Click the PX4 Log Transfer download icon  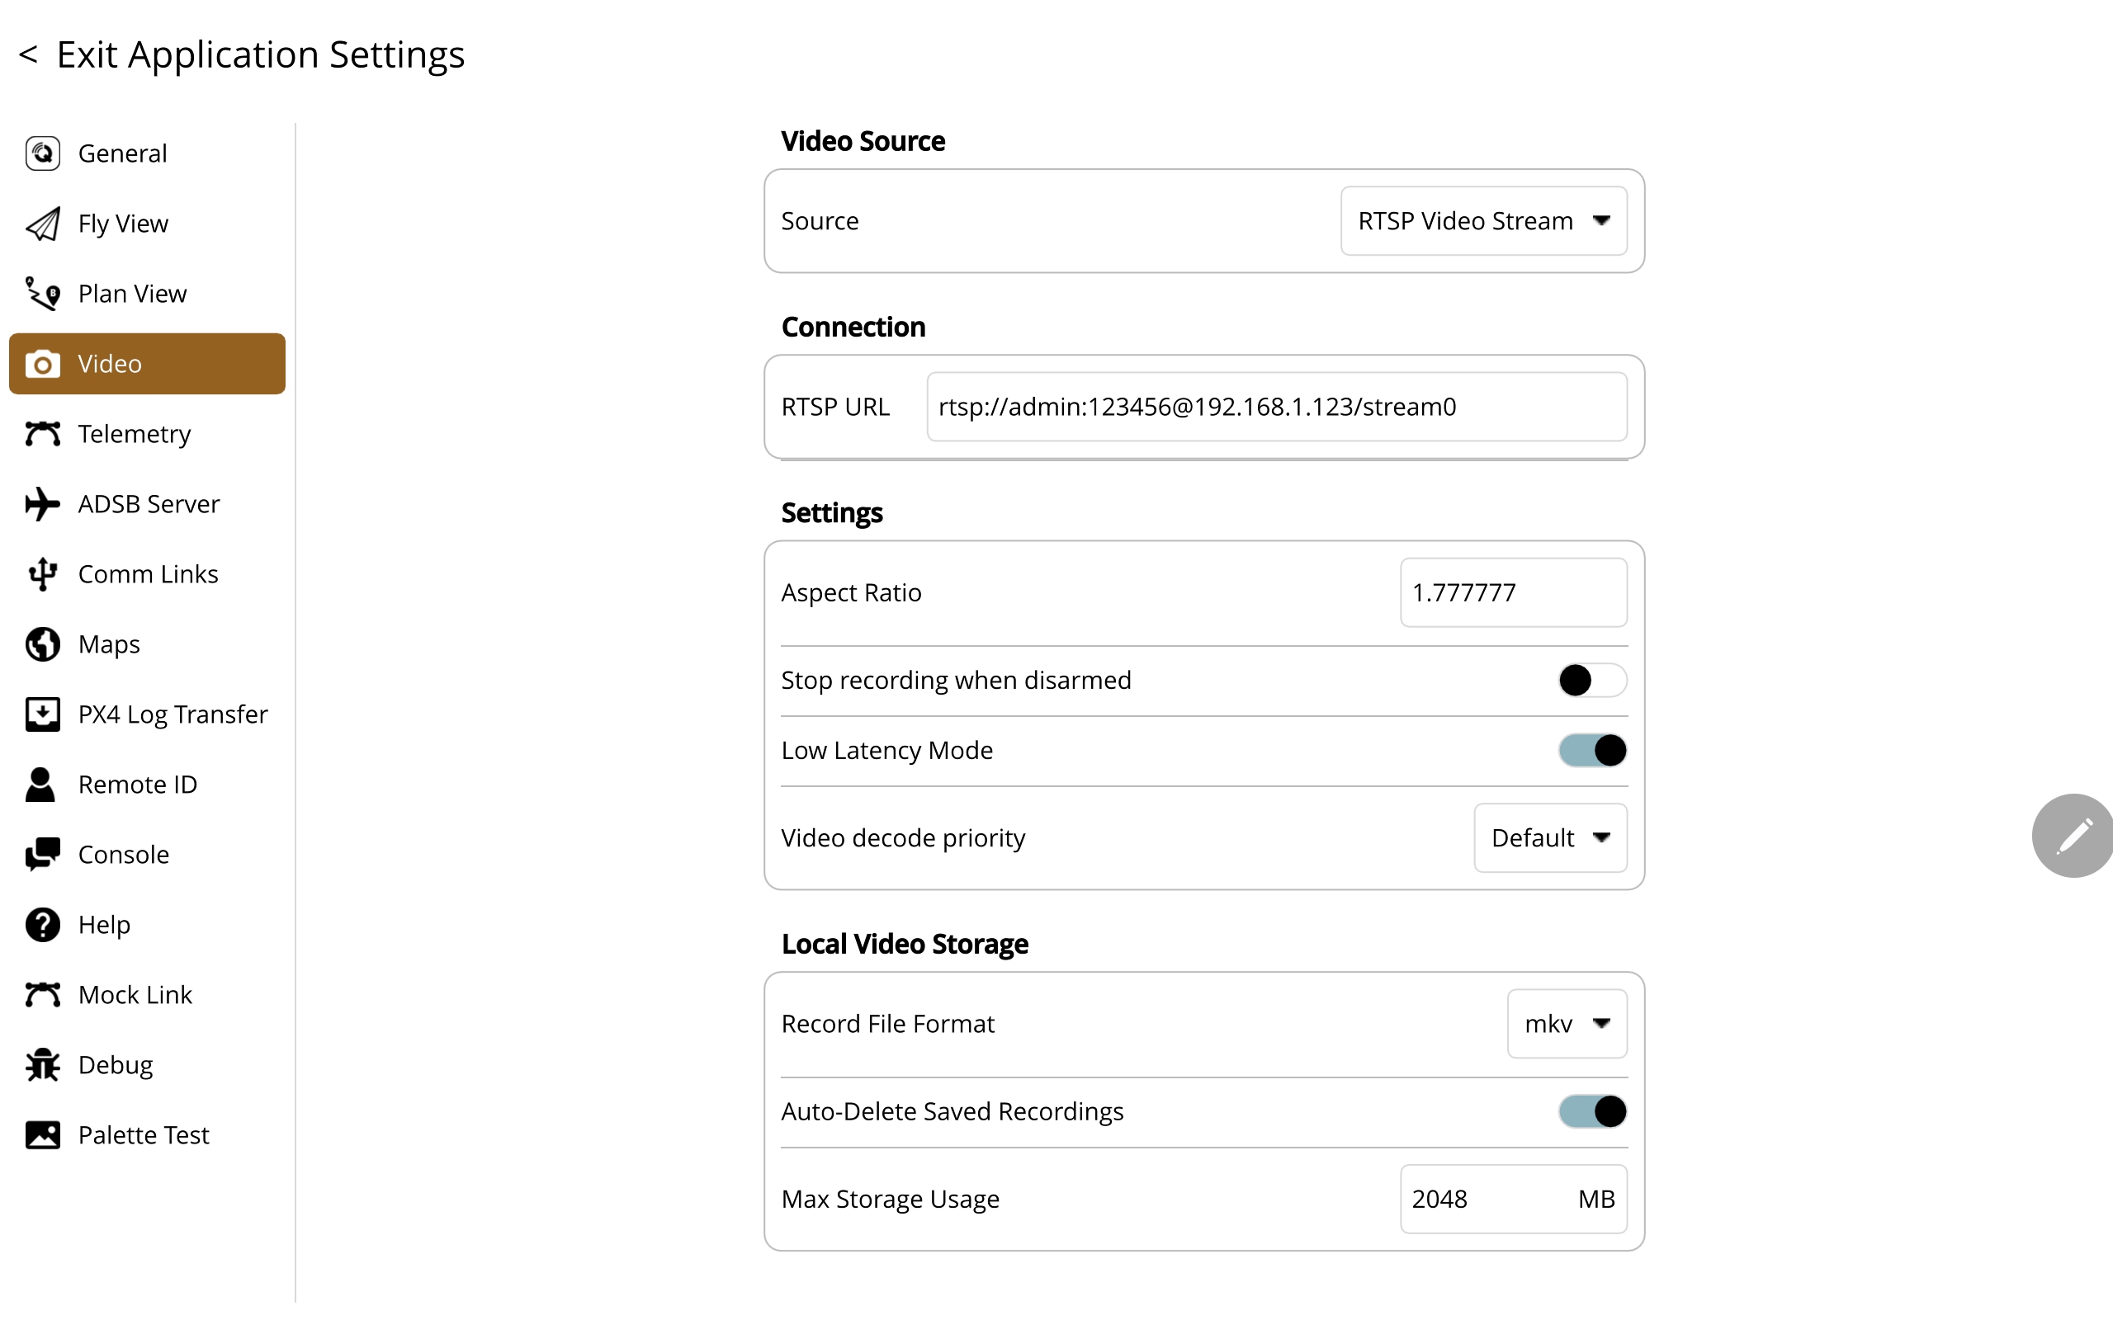(42, 714)
